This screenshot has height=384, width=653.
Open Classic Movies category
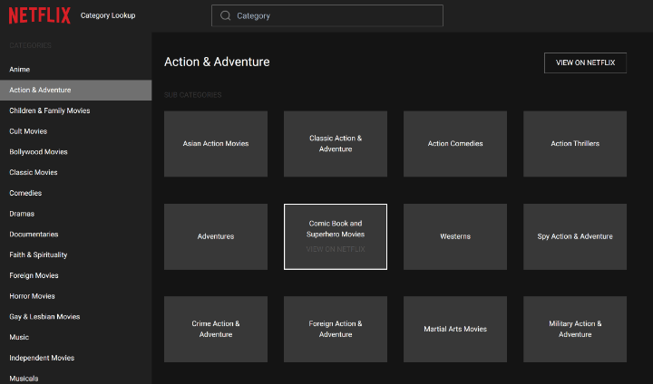point(76,173)
